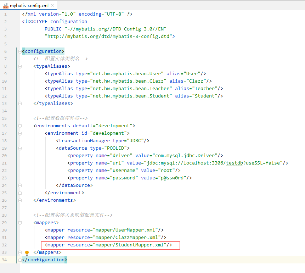This screenshot has width=305, height=273.
Task: Click the mapper/StudentMapper.xml resource path
Action: tap(130, 245)
